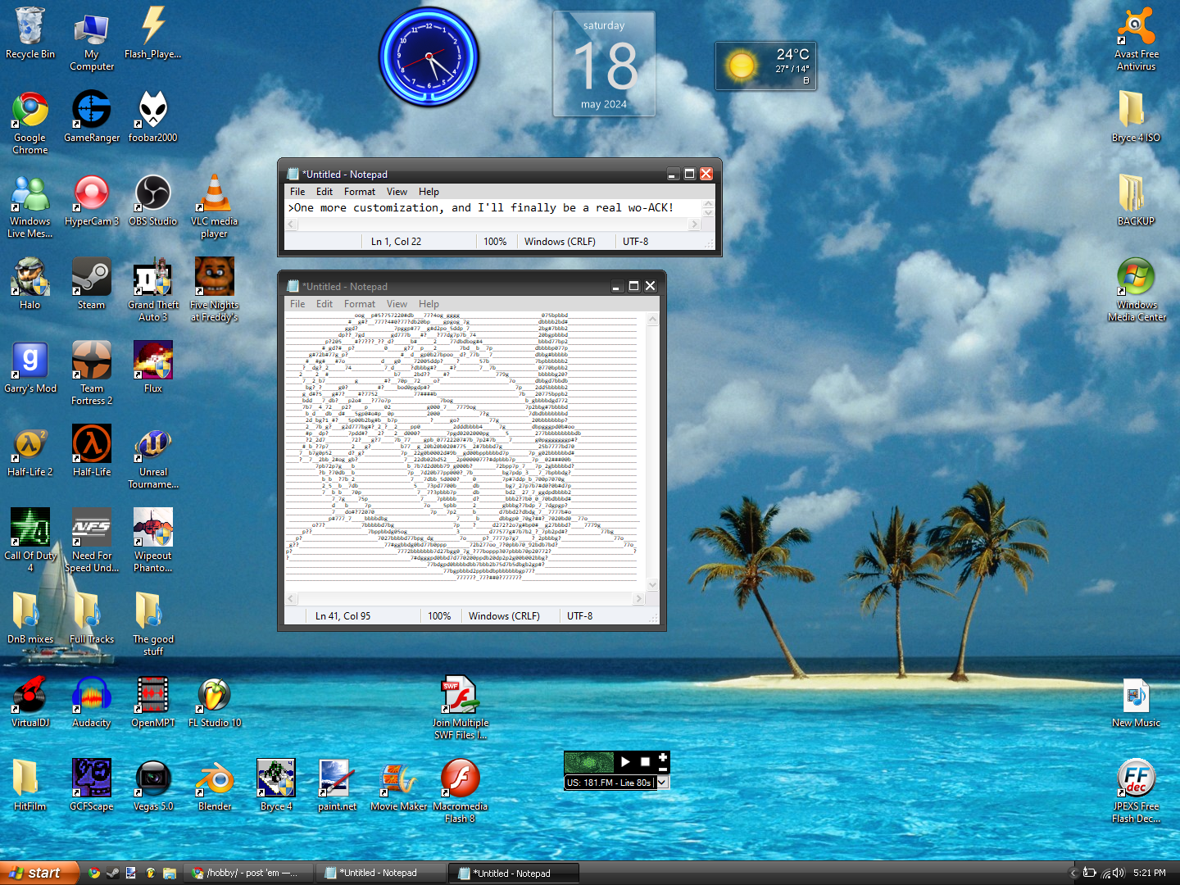Switch to the /hobby/ Chrome taskbar button

(246, 873)
